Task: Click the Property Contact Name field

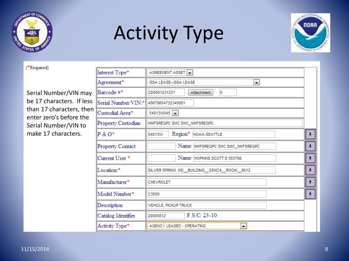Action: (x=235, y=146)
